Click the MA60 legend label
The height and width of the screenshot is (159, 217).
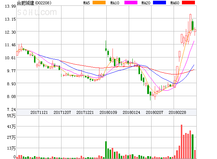pyautogui.click(x=175, y=3)
